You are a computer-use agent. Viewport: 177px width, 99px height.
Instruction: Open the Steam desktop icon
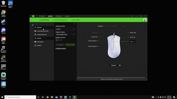(4, 22)
